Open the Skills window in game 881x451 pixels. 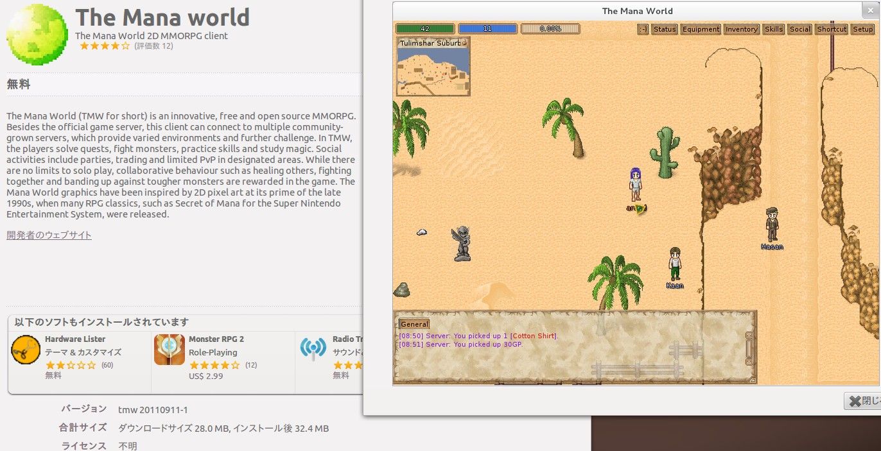(x=774, y=29)
